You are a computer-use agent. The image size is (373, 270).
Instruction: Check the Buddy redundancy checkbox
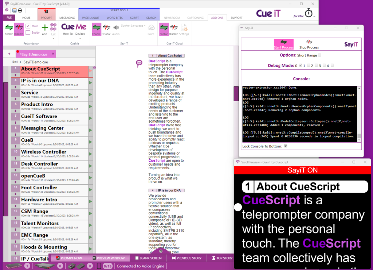[x=28, y=32]
